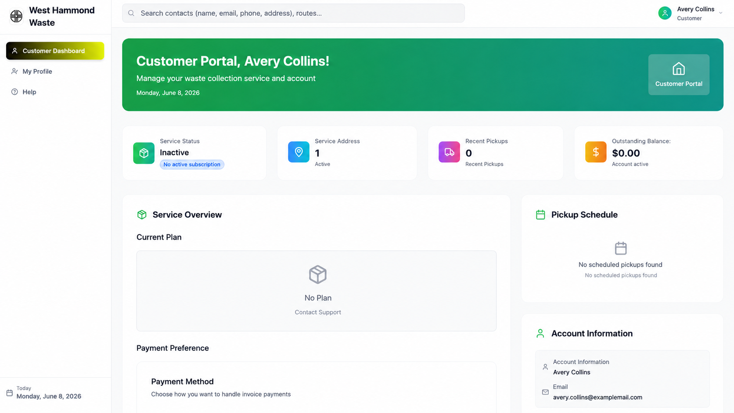Go to My Profile in sidebar
Screen dimensions: 734x413
(x=55, y=71)
